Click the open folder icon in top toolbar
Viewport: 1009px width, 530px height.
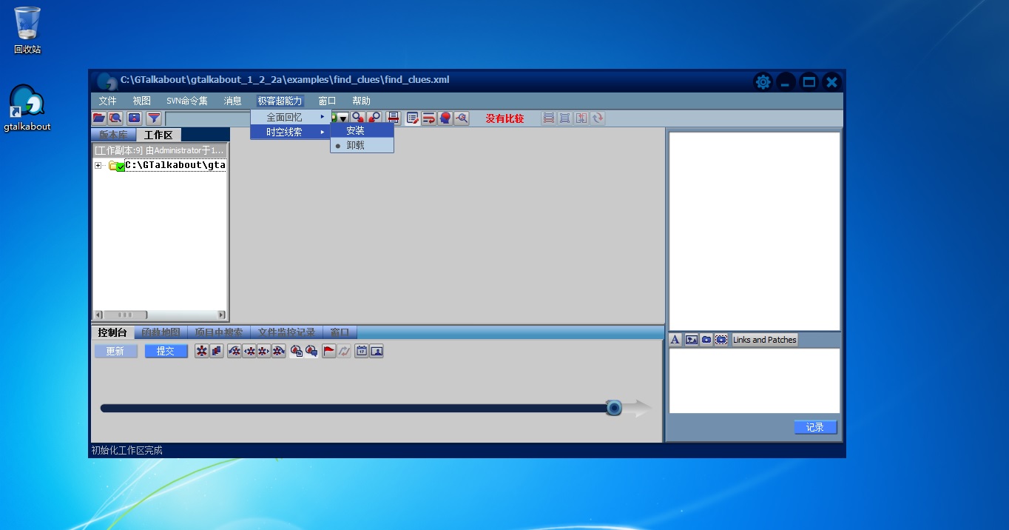(98, 118)
